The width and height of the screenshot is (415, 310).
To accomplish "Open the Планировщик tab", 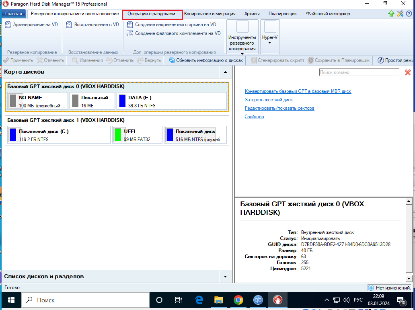I will pyautogui.click(x=282, y=14).
